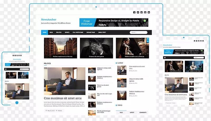This screenshot has width=211, height=121.
Task: Open muscular man featured image in tablet preview
Action: [194, 66]
